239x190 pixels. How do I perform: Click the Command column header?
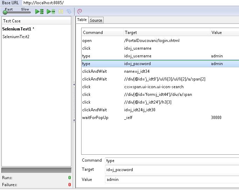(102, 33)
